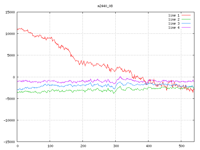This screenshot has height=150, width=200.
Task: Click the 500 x-axis tick label
Action: click(x=181, y=146)
